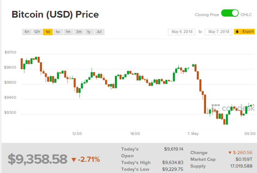Click the OHLC label

(246, 15)
